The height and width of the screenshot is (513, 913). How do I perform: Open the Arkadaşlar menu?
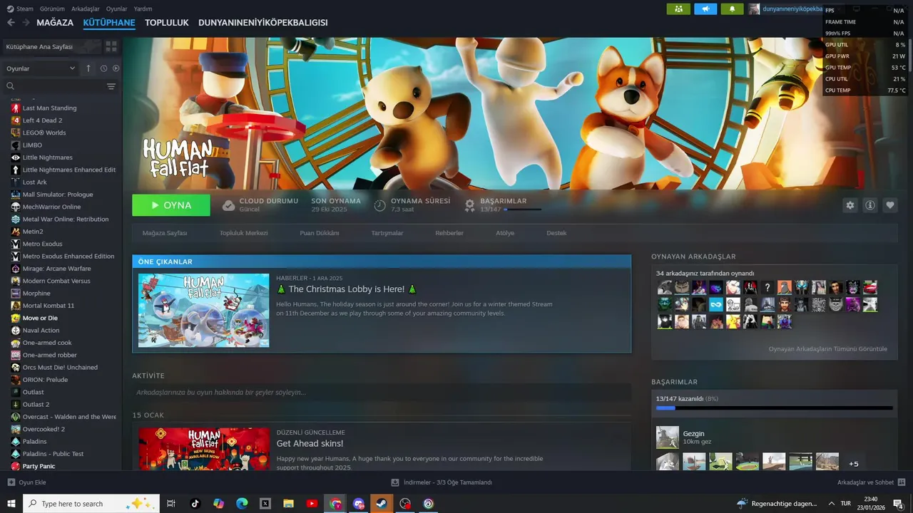click(x=86, y=9)
